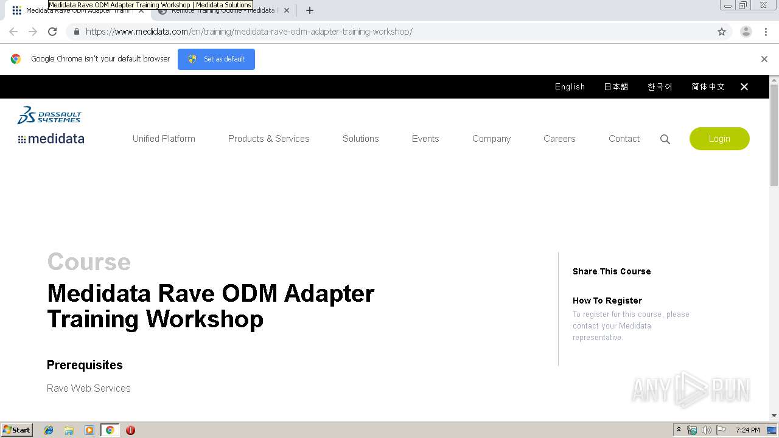This screenshot has height=438, width=779.
Task: Open the Chrome three-dot menu
Action: (766, 32)
